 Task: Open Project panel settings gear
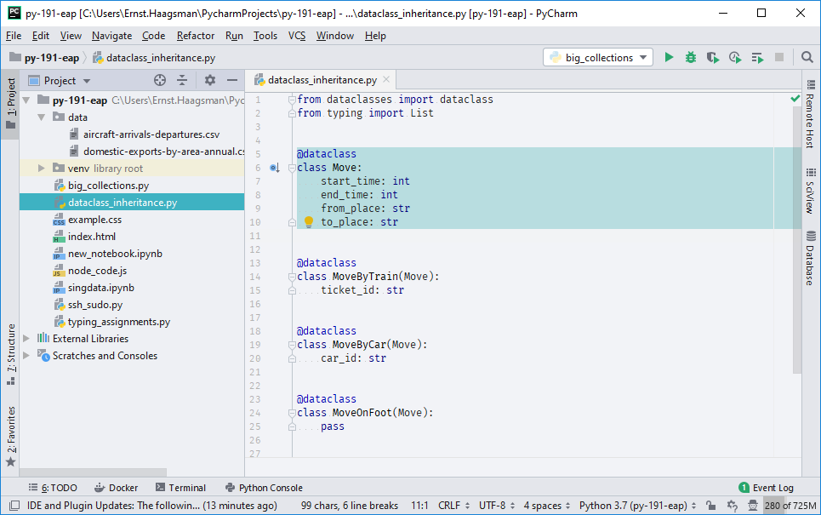click(208, 79)
